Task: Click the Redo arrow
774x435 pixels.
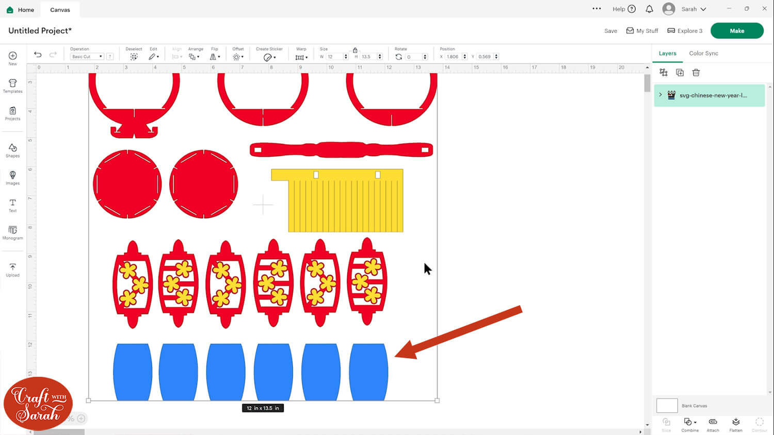Action: (53, 54)
